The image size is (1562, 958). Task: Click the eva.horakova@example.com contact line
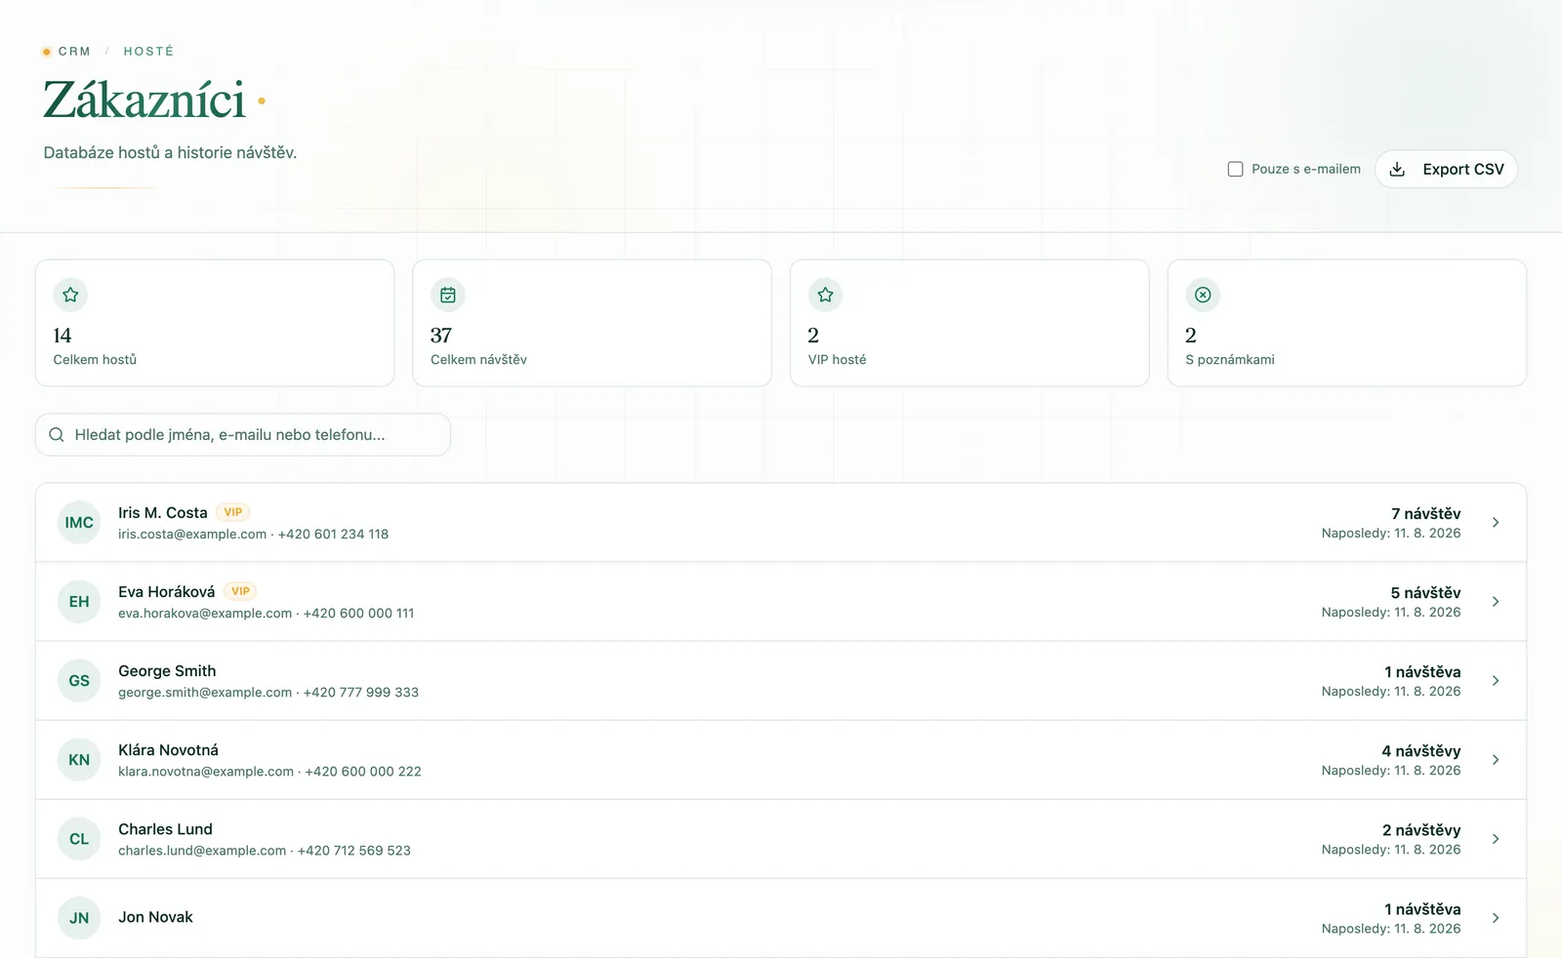(x=267, y=614)
